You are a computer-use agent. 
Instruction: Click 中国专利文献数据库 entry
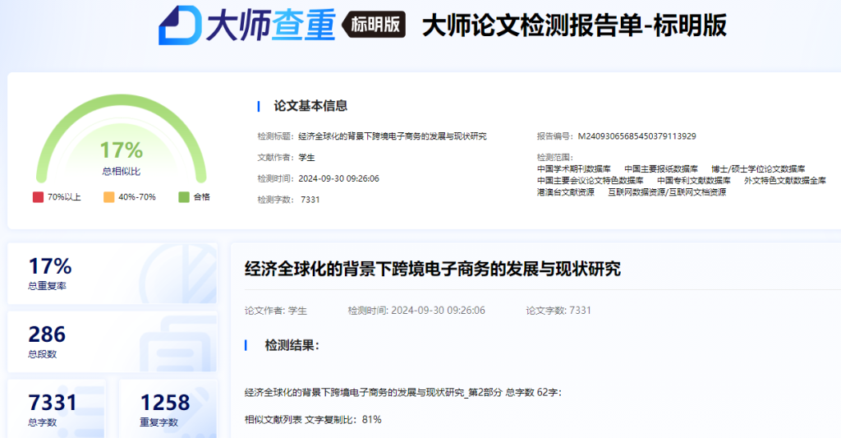(x=694, y=180)
